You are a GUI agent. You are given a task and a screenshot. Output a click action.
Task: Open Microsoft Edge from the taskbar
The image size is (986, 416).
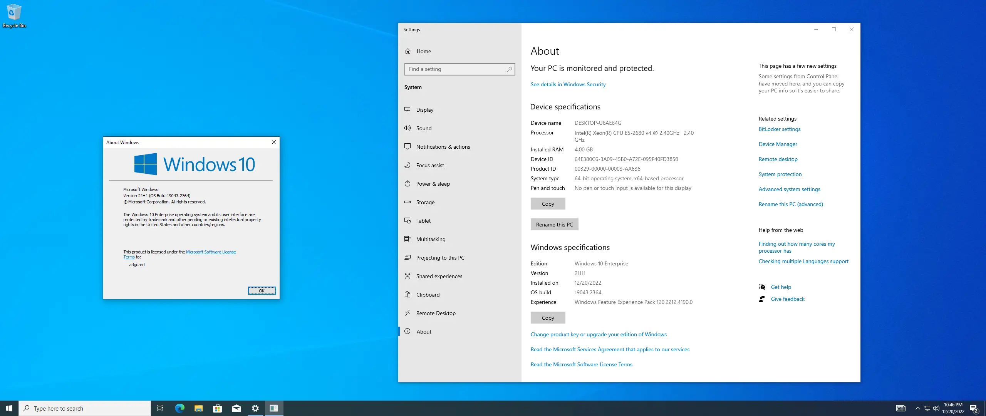click(x=180, y=408)
